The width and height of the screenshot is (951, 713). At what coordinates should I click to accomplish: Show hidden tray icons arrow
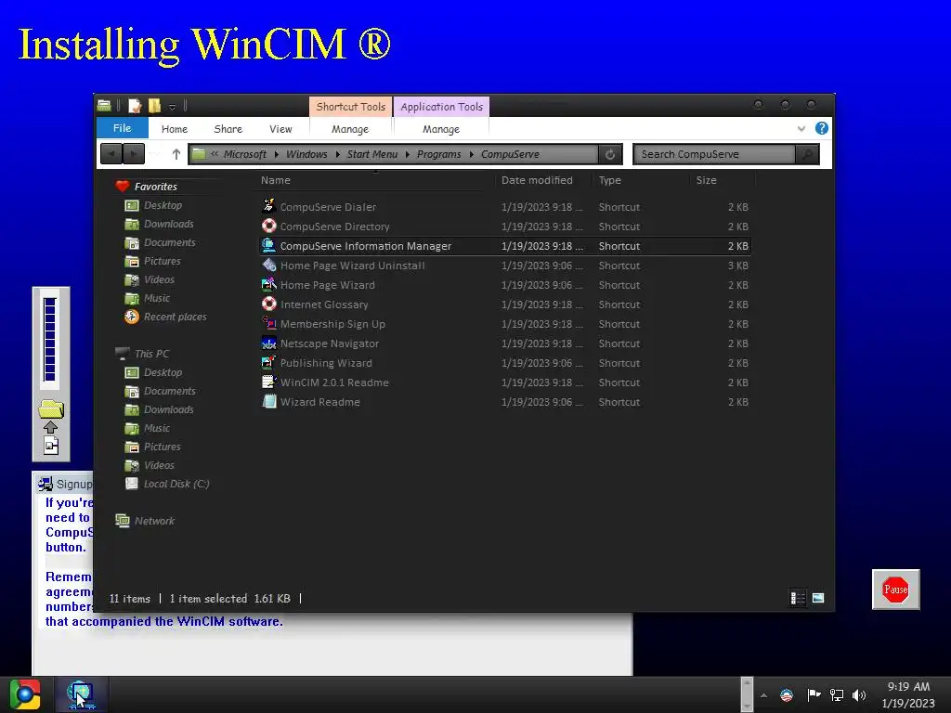763,695
